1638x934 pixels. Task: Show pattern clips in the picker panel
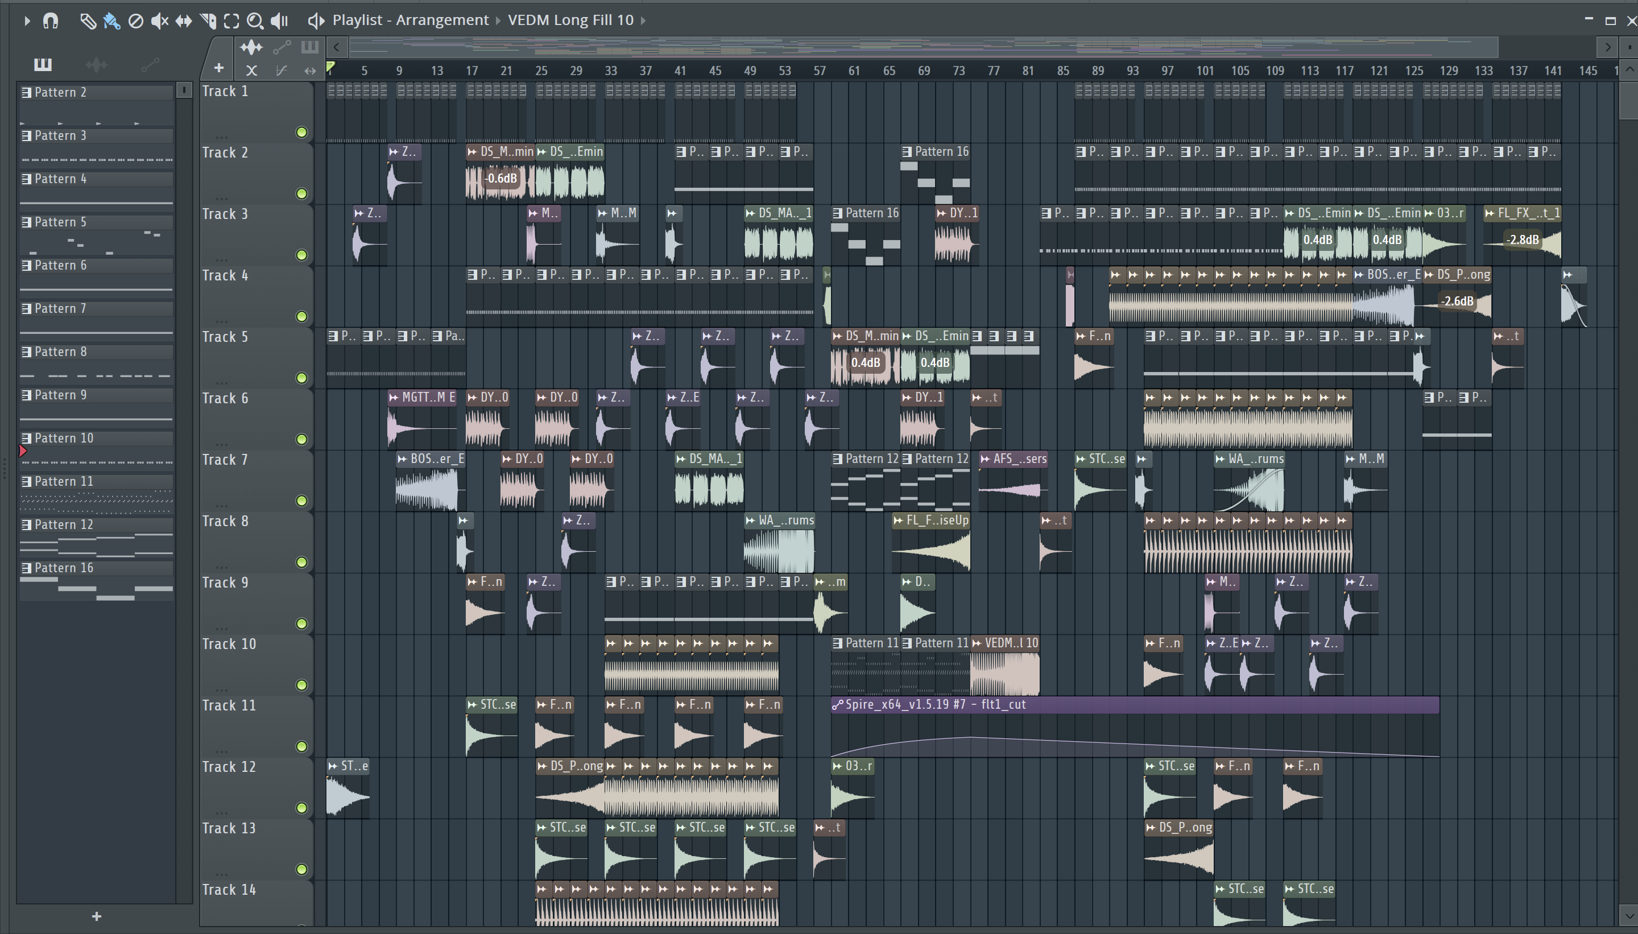pyautogui.click(x=42, y=64)
